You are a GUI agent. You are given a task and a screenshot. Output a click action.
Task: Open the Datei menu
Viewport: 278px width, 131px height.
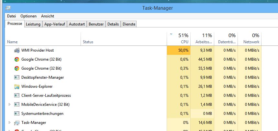[x=12, y=16]
